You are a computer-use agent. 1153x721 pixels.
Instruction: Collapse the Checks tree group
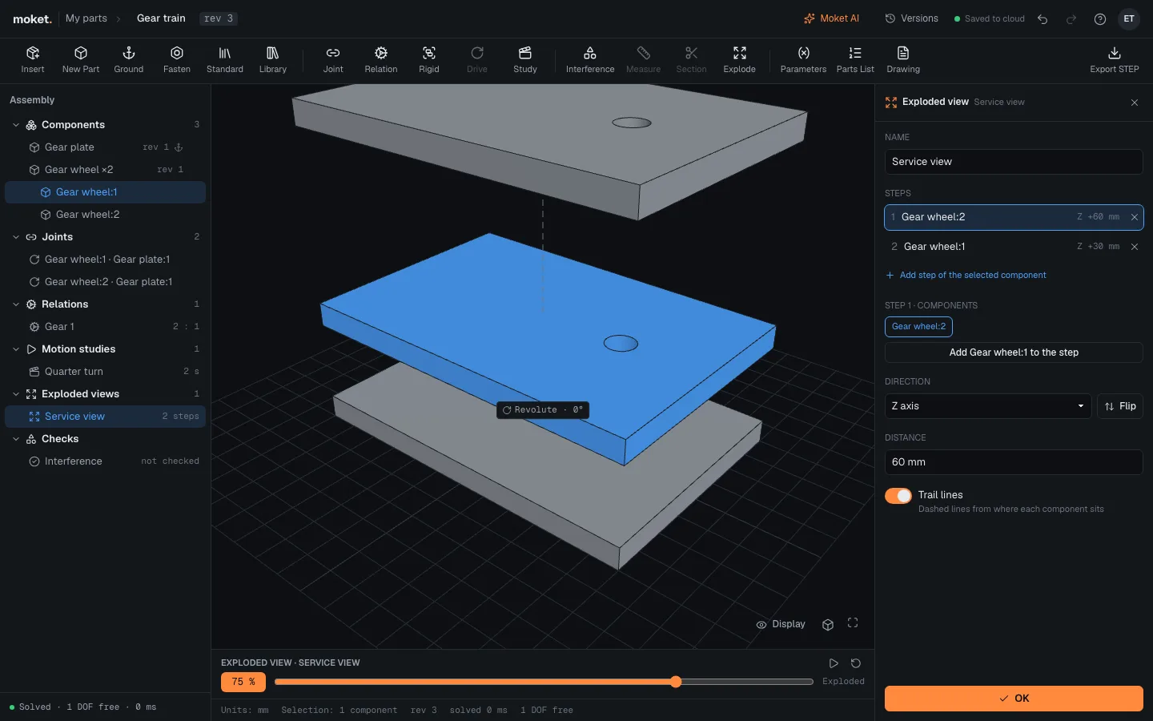click(16, 439)
